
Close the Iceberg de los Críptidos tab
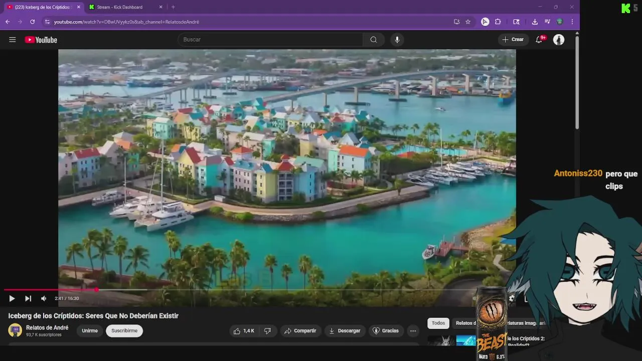(78, 7)
